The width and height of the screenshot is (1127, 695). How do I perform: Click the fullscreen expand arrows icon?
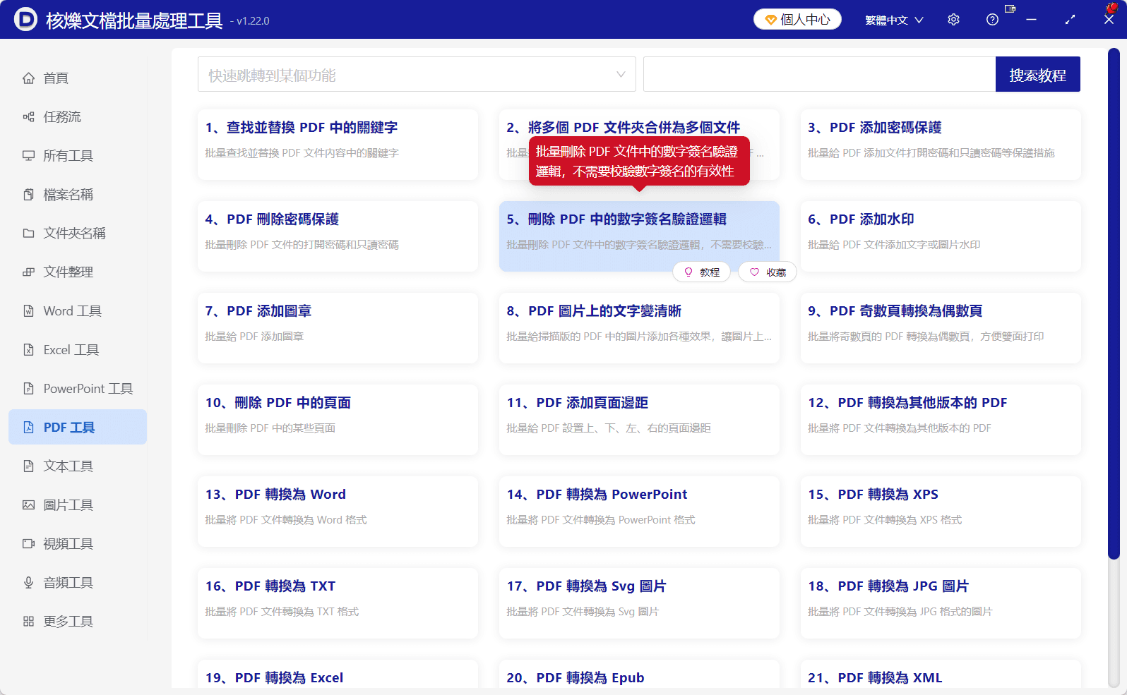click(x=1070, y=20)
